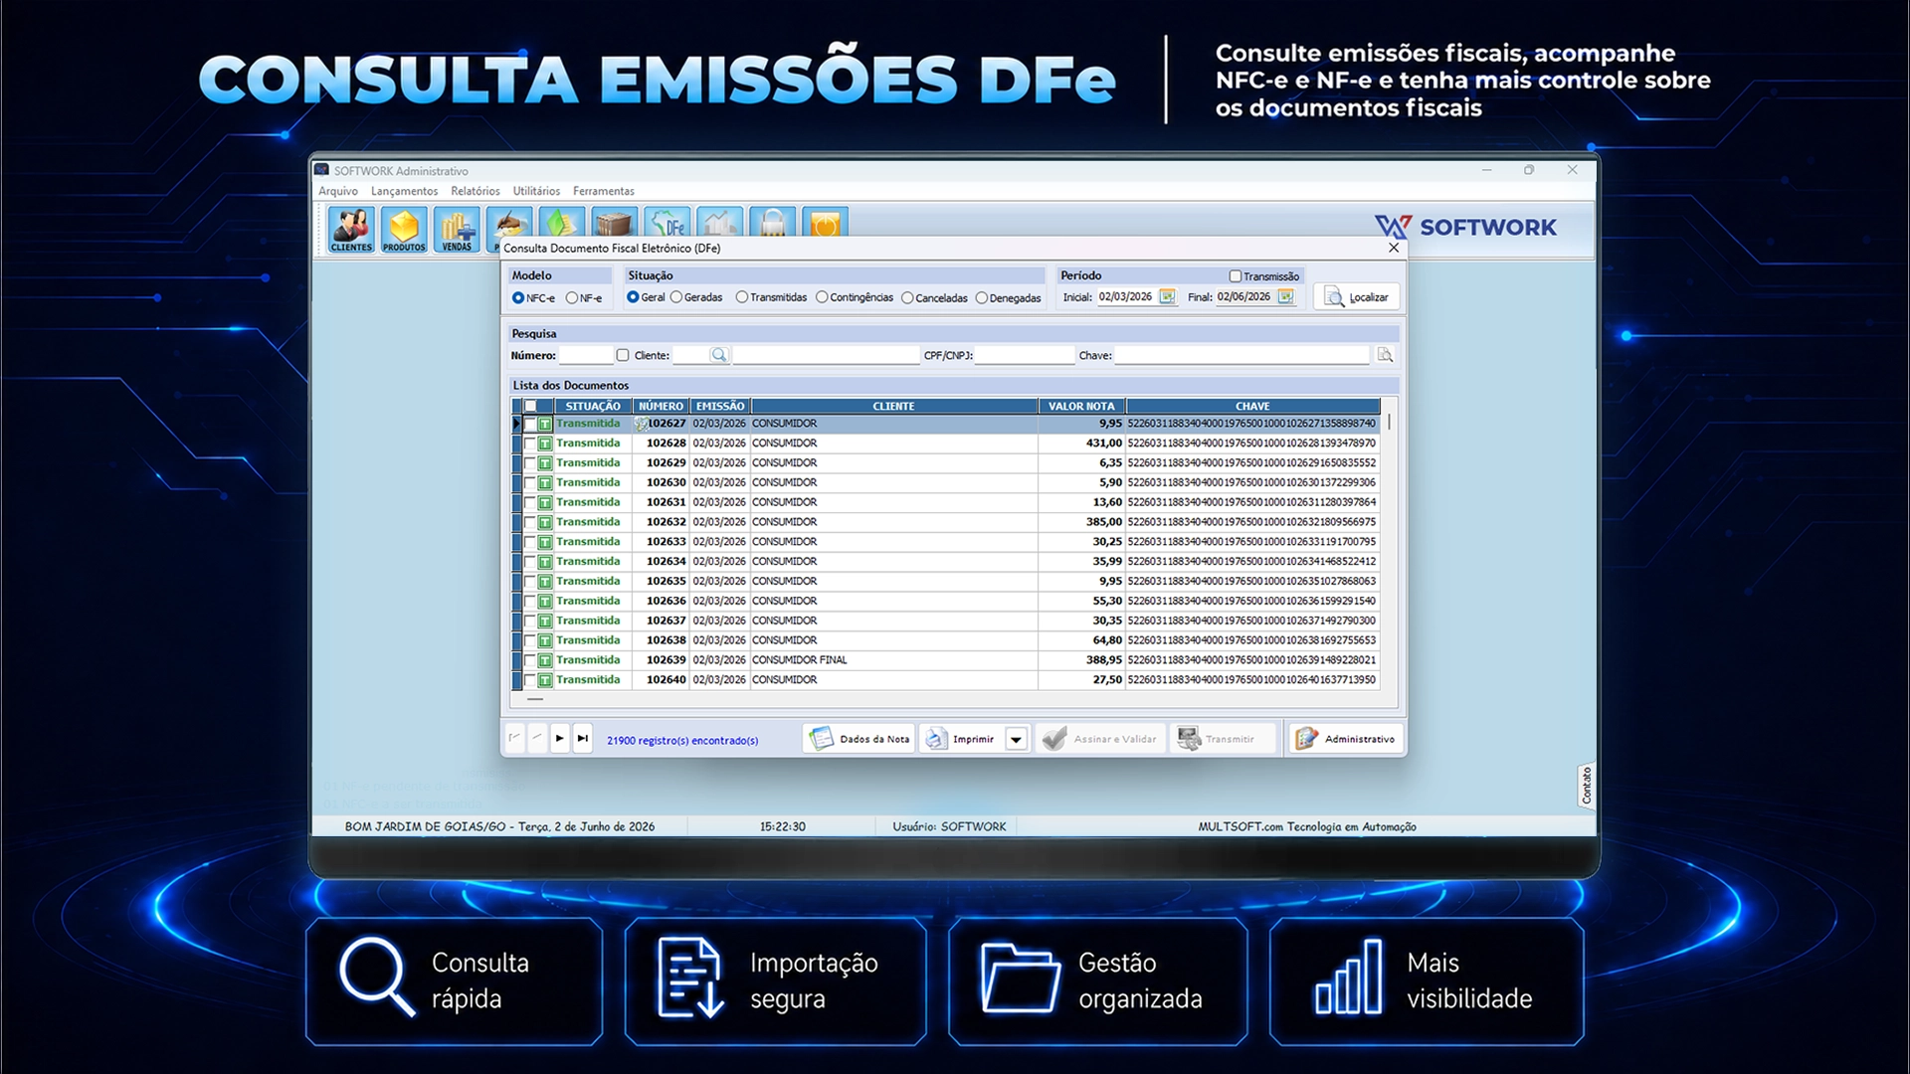Click green T status icon of note 102639

545,660
